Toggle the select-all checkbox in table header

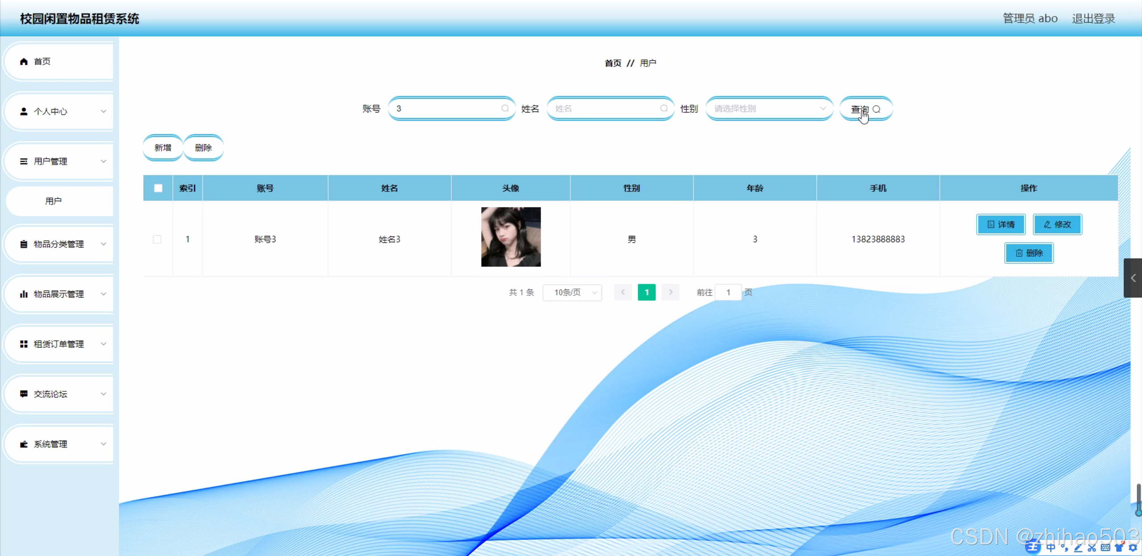click(x=158, y=188)
